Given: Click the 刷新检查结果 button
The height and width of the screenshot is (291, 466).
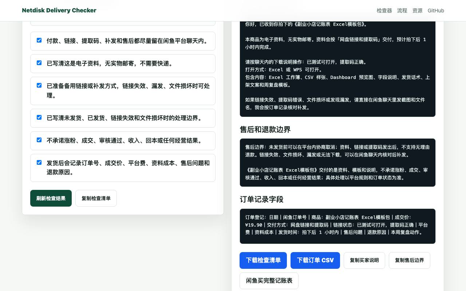Looking at the screenshot, I should pos(51,198).
